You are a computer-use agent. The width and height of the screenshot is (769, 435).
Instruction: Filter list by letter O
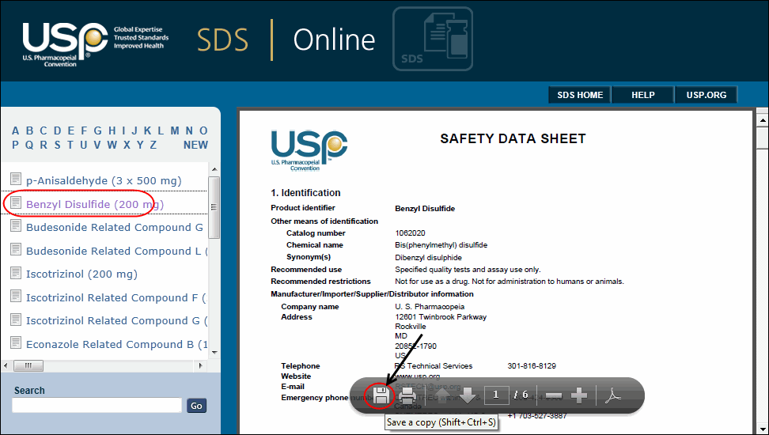point(203,131)
